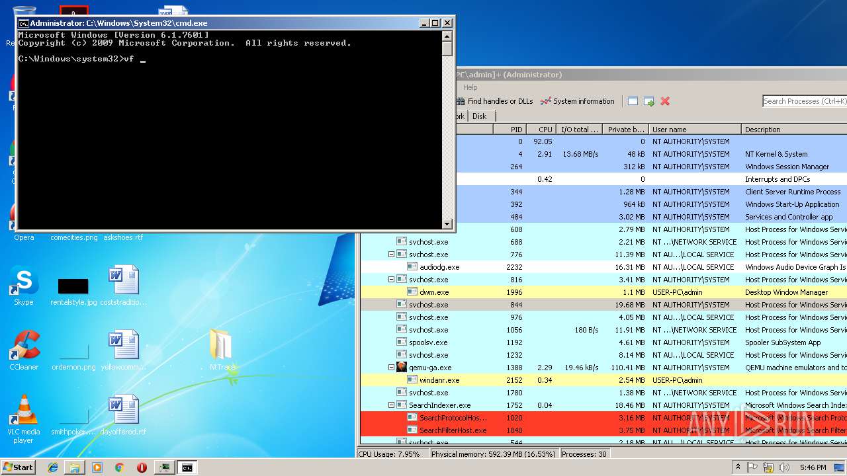
Task: Show hidden tray icons arrow
Action: pyautogui.click(x=738, y=467)
